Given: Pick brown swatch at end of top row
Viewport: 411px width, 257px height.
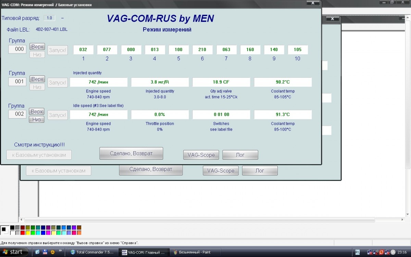Looking at the screenshot, I should click(79, 228).
